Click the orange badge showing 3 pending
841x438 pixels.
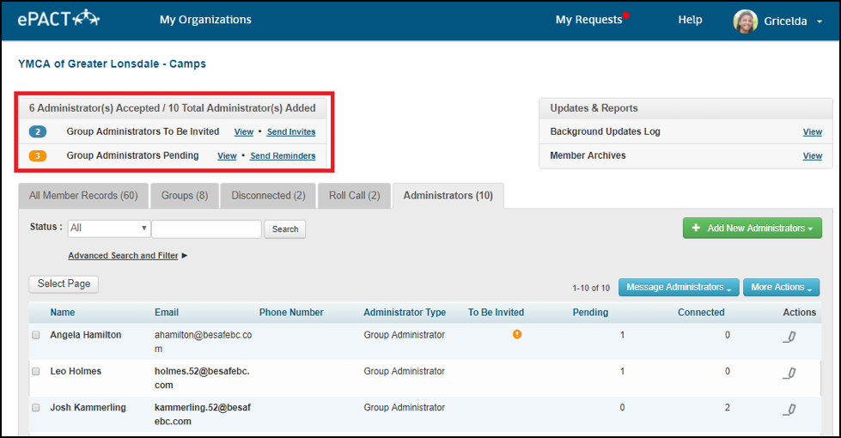tap(38, 155)
